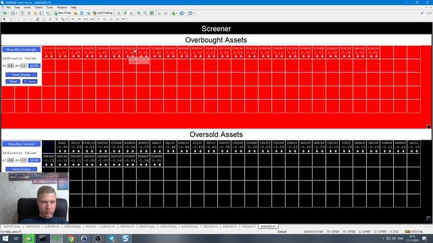The height and width of the screenshot is (243, 433).
Task: Switch to H1 timeframe
Action: click(x=98, y=20)
